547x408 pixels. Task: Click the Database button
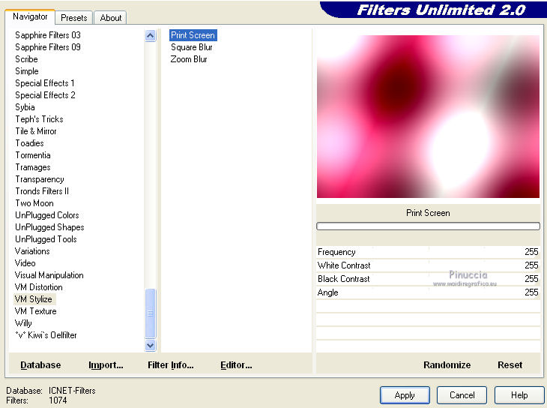40,365
